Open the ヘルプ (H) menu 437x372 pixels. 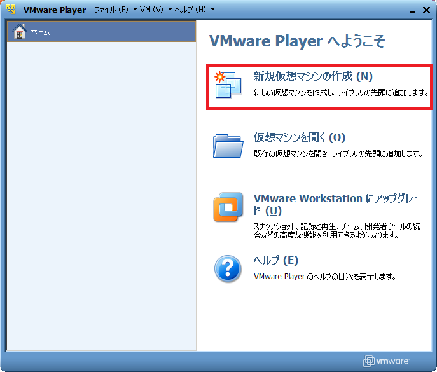click(190, 10)
